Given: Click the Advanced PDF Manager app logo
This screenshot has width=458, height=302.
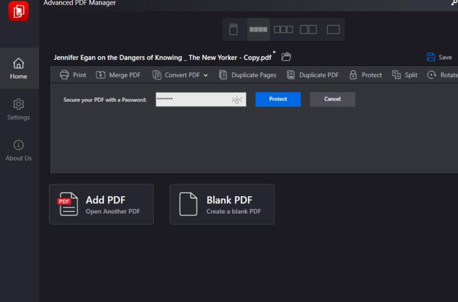Looking at the screenshot, I should 18,11.
